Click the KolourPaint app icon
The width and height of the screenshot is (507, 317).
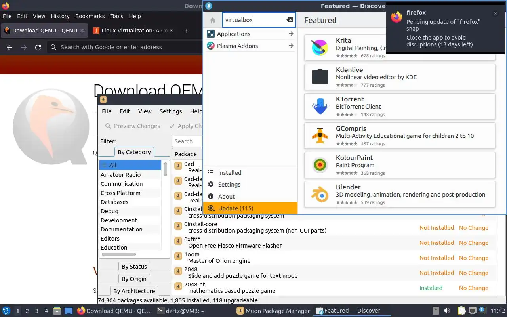320,165
